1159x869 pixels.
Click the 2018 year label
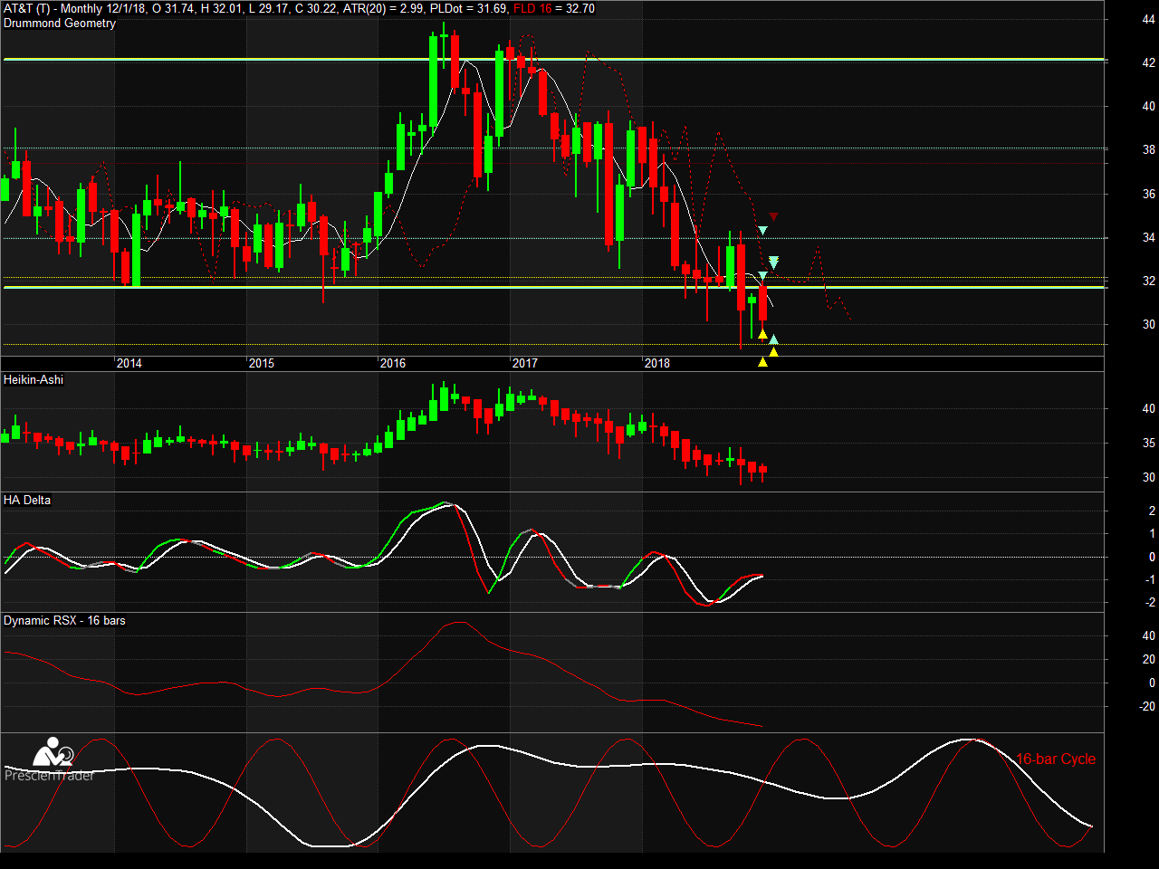(x=657, y=364)
